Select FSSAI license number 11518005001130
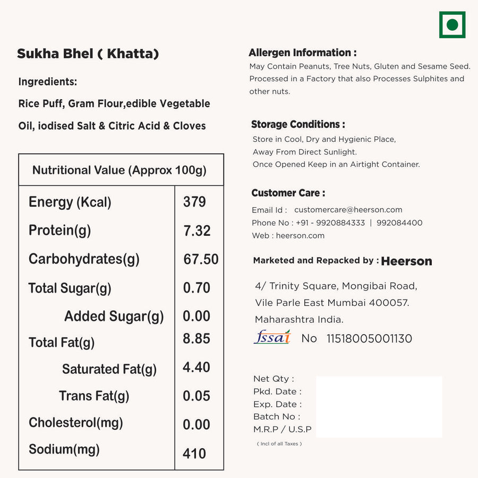 click(x=369, y=339)
